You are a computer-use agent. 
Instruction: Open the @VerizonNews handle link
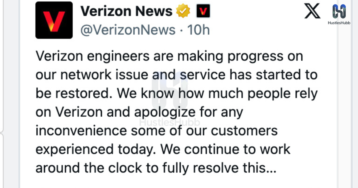[x=128, y=30]
